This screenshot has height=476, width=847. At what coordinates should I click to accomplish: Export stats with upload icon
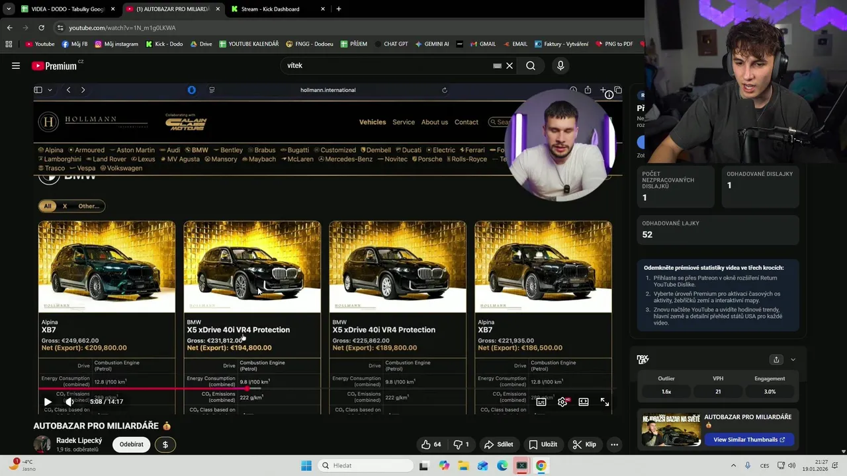[776, 360]
